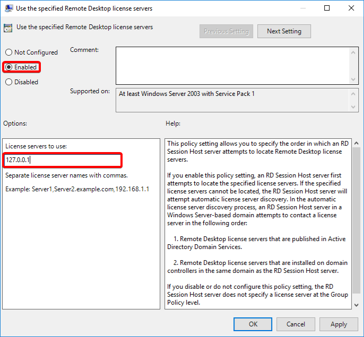The width and height of the screenshot is (364, 337).
Task: Click the License servers to use field
Action: click(63, 159)
